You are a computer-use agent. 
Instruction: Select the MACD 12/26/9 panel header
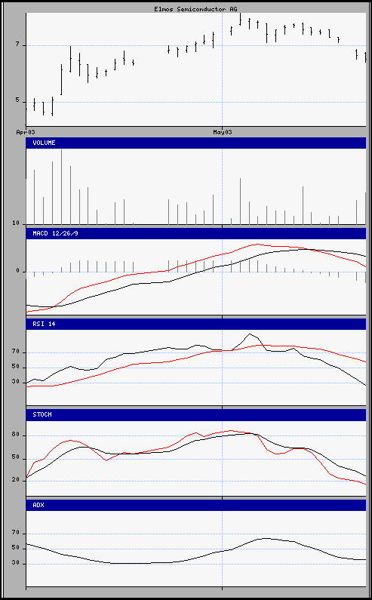click(195, 233)
